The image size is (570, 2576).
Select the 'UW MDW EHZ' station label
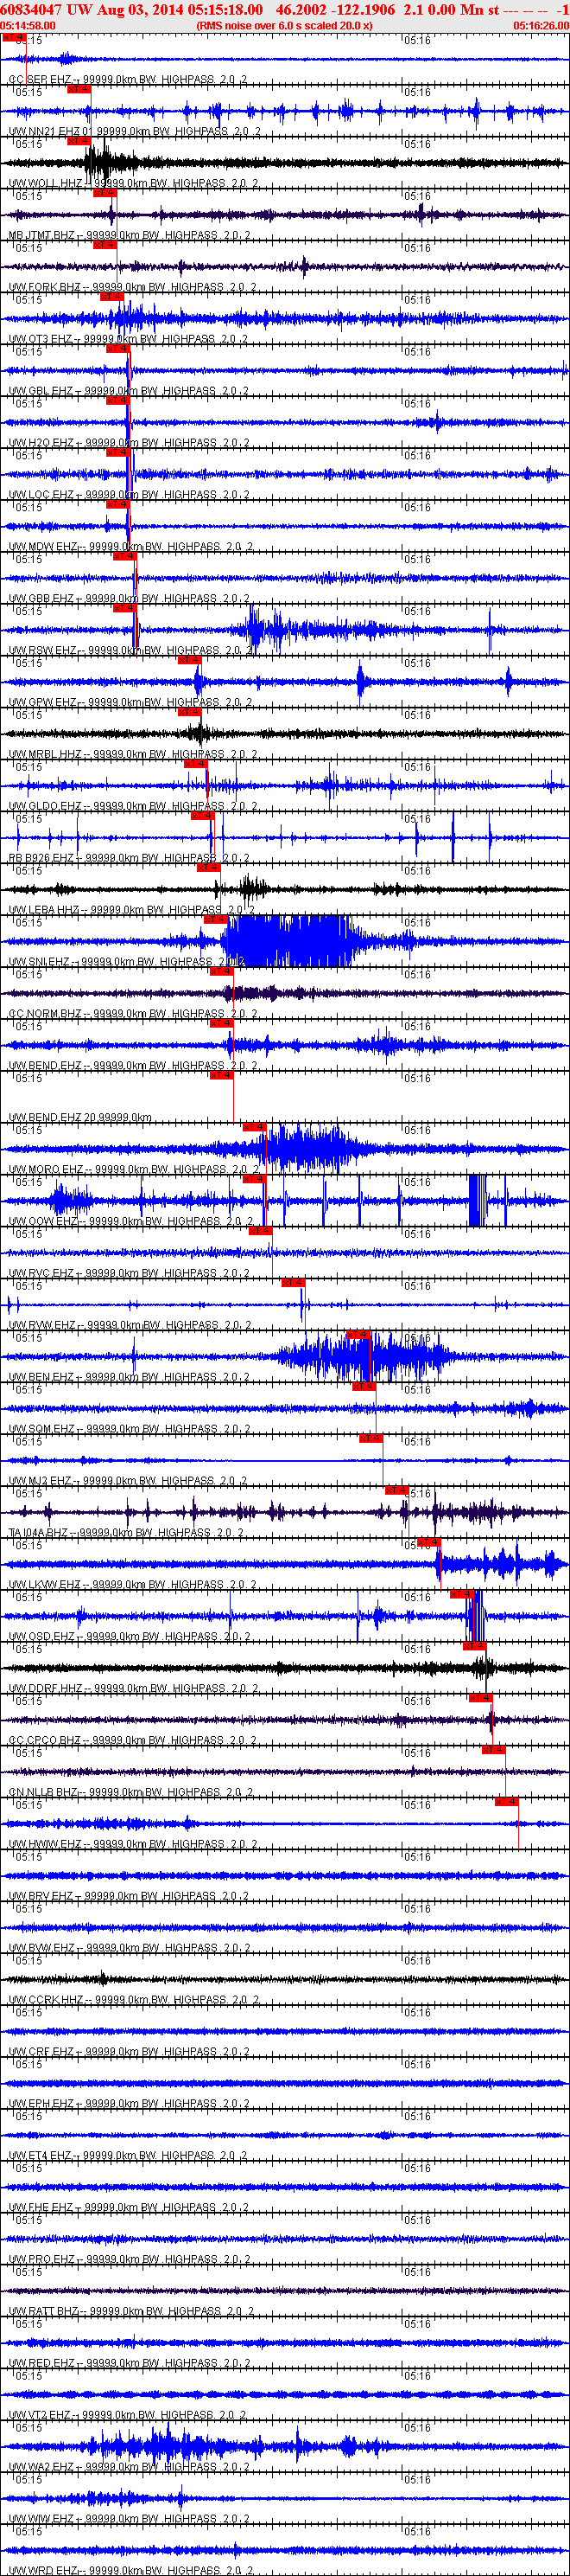coord(43,547)
